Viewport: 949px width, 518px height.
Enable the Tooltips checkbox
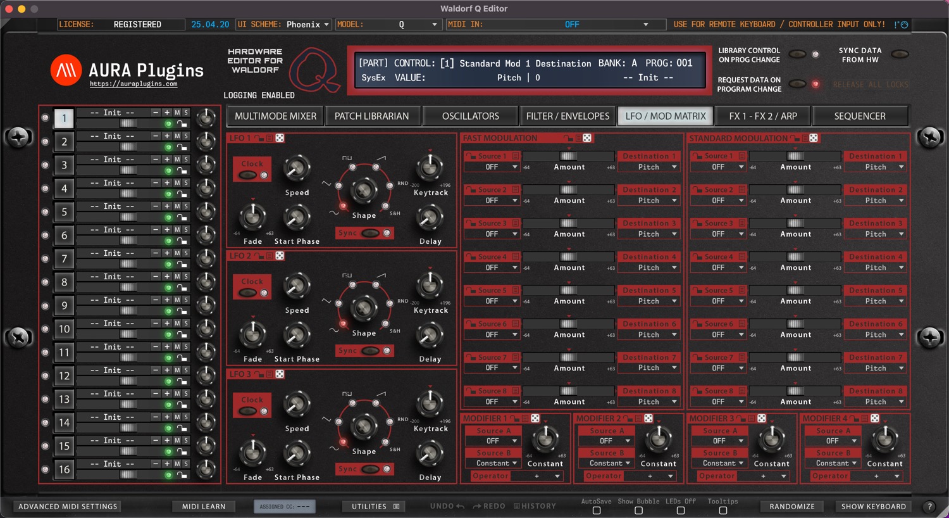pyautogui.click(x=723, y=510)
